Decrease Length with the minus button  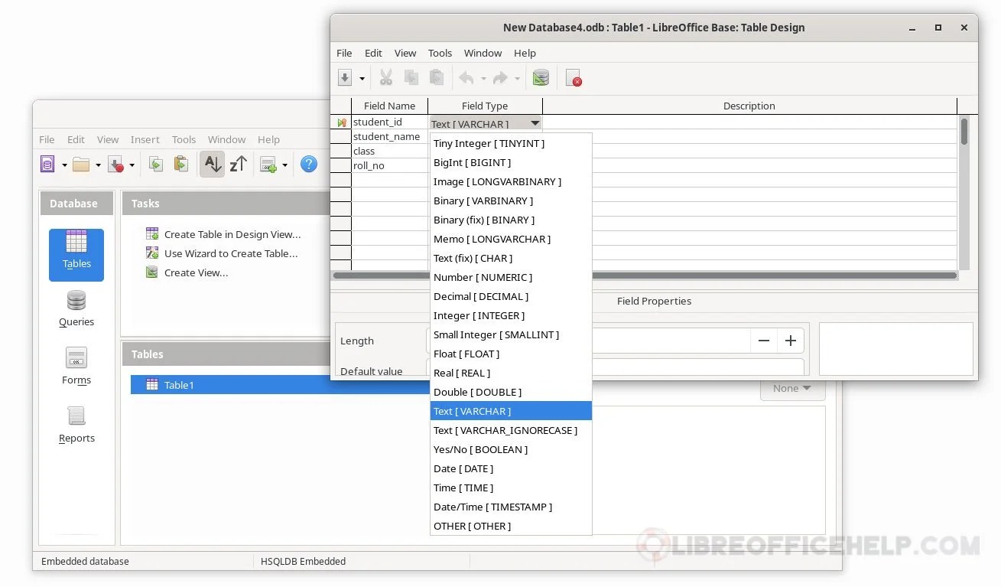tap(763, 341)
